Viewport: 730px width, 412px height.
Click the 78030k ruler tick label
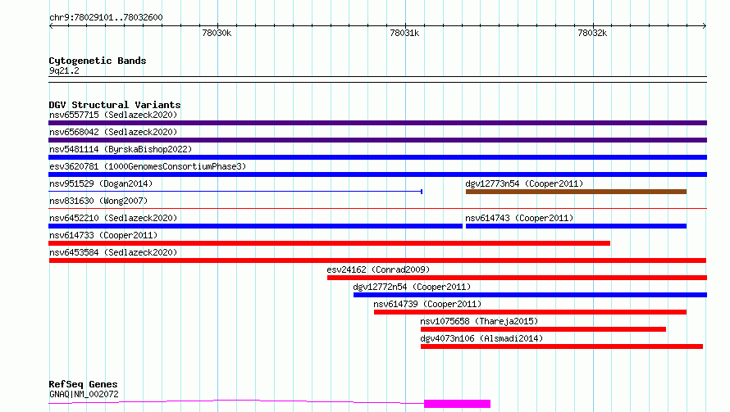[217, 33]
